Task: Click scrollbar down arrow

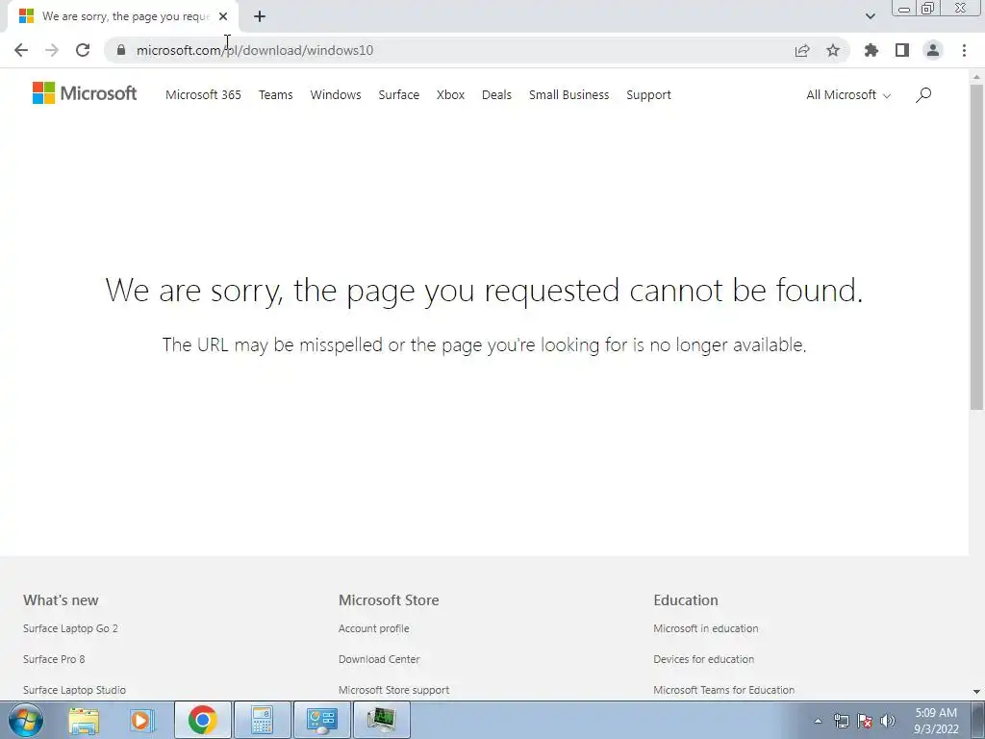Action: (976, 692)
